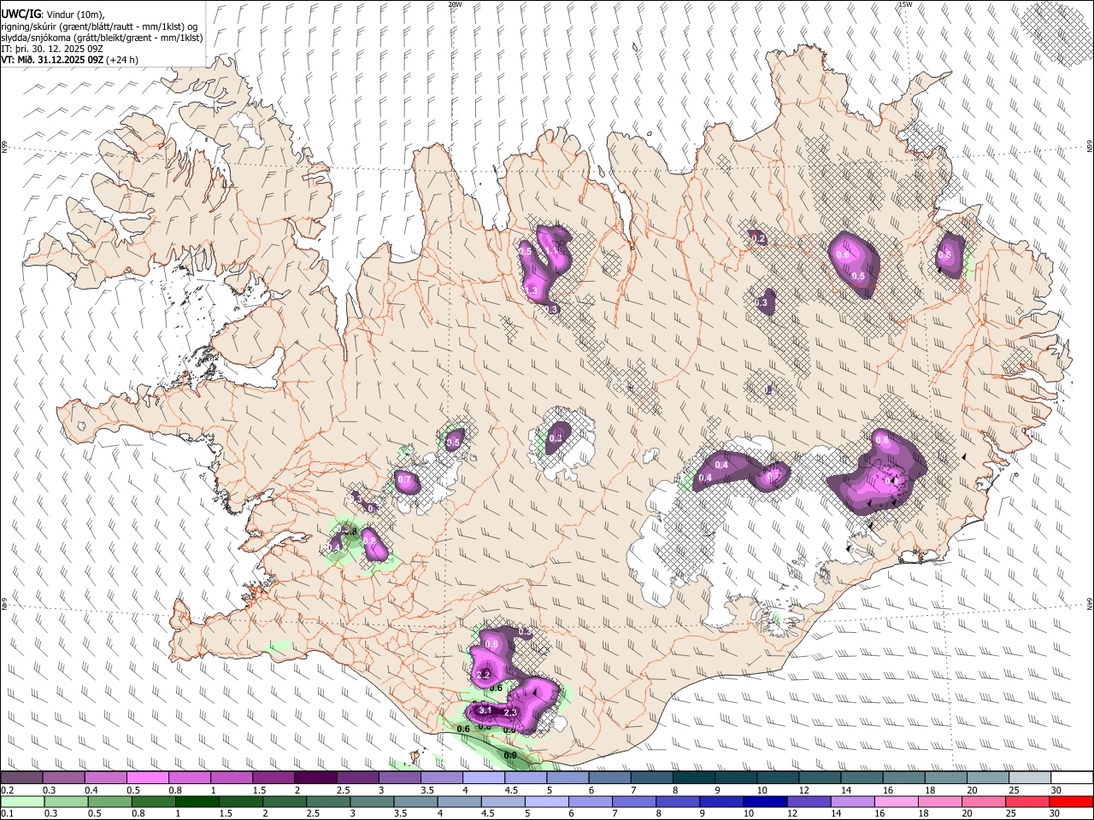Select the bright red 30 rain-scale swatch
This screenshot has width=1094, height=820.
1071,801
